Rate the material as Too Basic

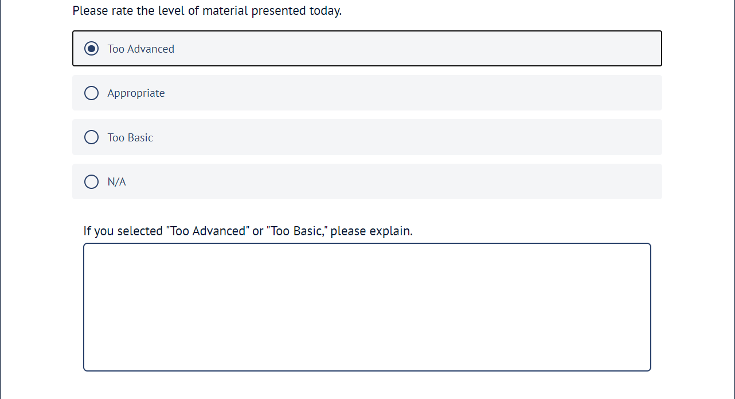click(x=91, y=137)
